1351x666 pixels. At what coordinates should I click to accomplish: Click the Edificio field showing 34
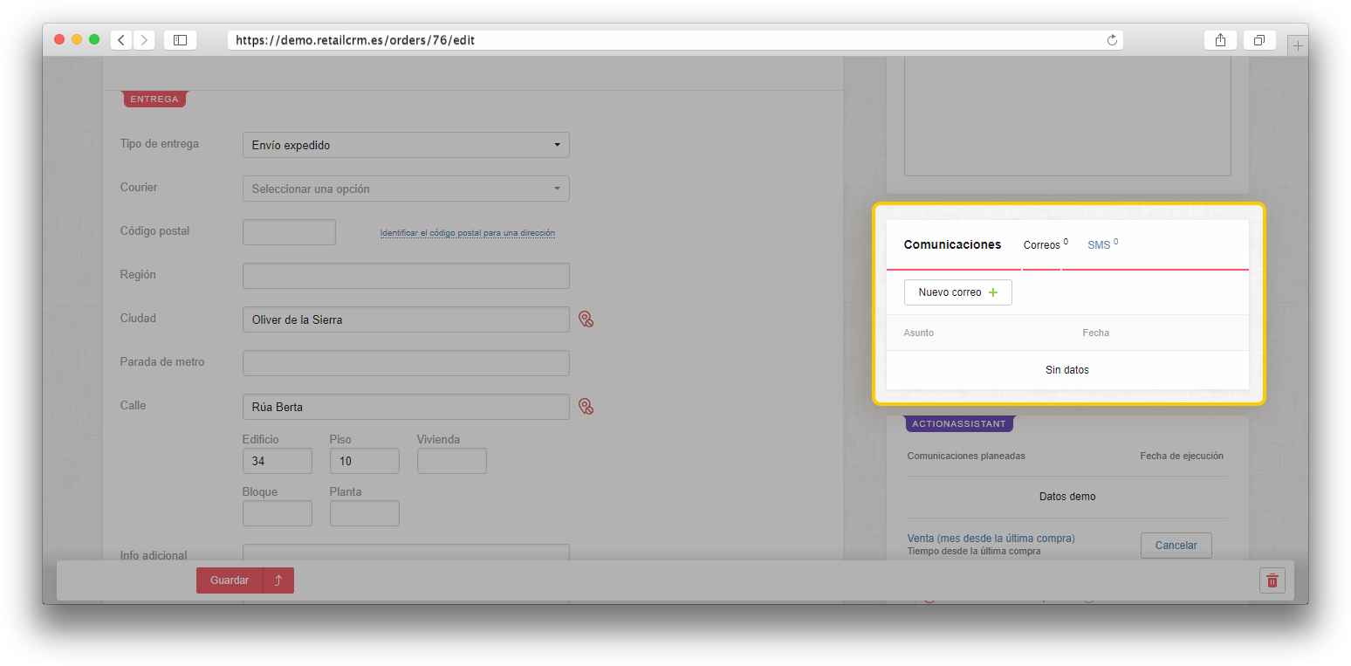coord(278,461)
